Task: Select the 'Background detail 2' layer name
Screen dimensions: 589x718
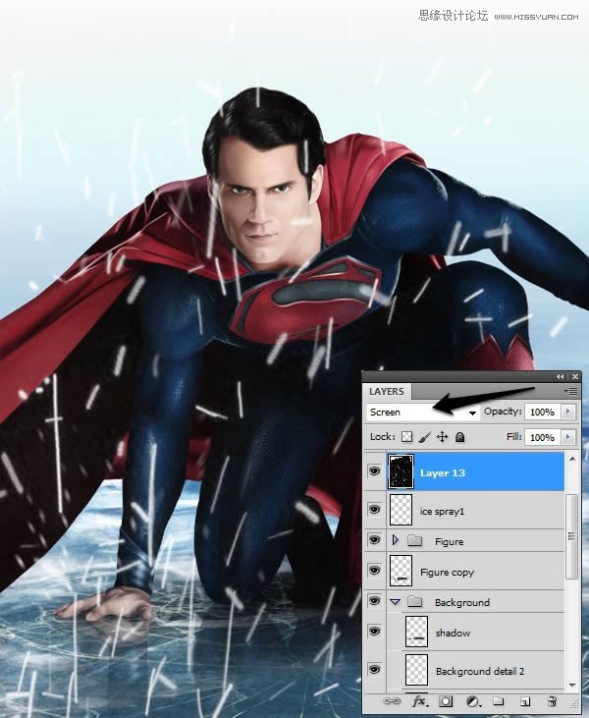Action: click(480, 671)
